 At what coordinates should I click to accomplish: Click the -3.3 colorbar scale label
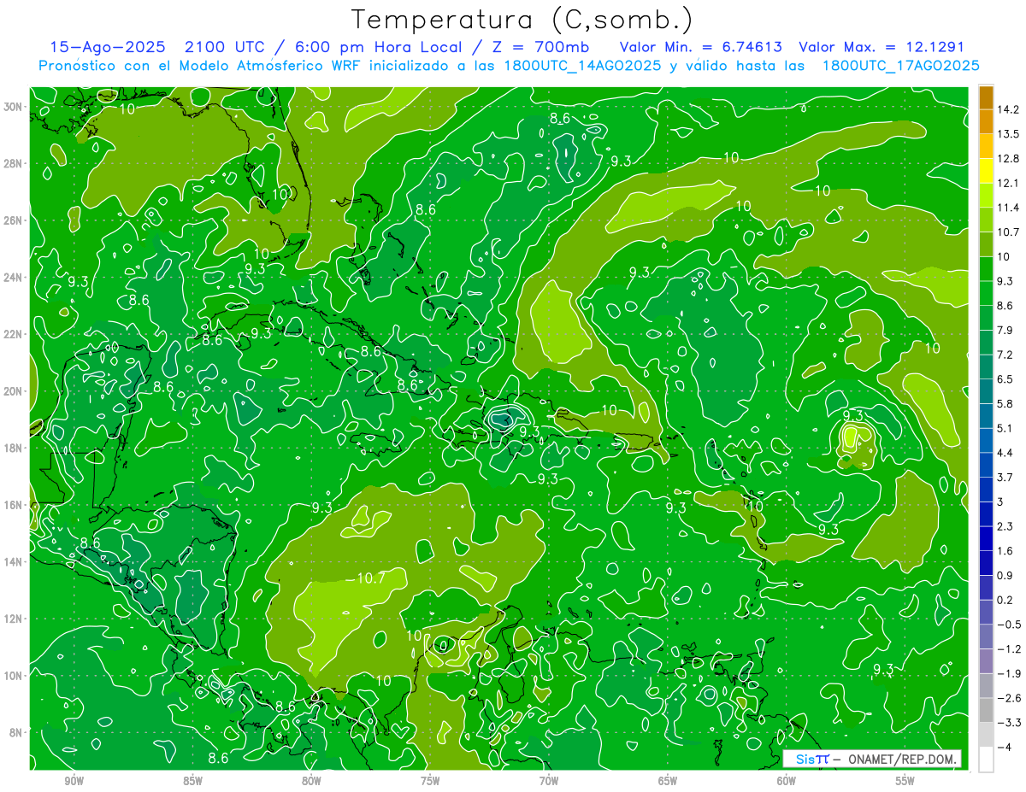point(1008,724)
